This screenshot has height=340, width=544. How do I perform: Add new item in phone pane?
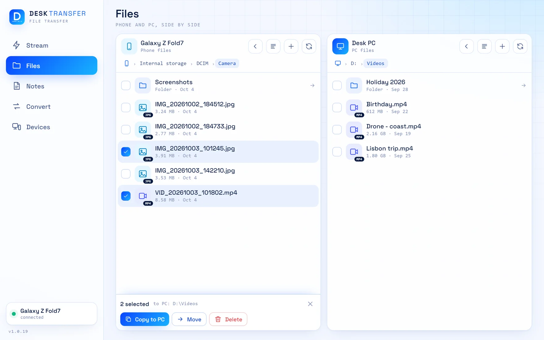point(291,46)
